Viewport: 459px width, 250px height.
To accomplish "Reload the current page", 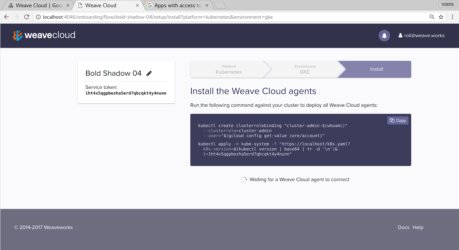I will coord(27,17).
